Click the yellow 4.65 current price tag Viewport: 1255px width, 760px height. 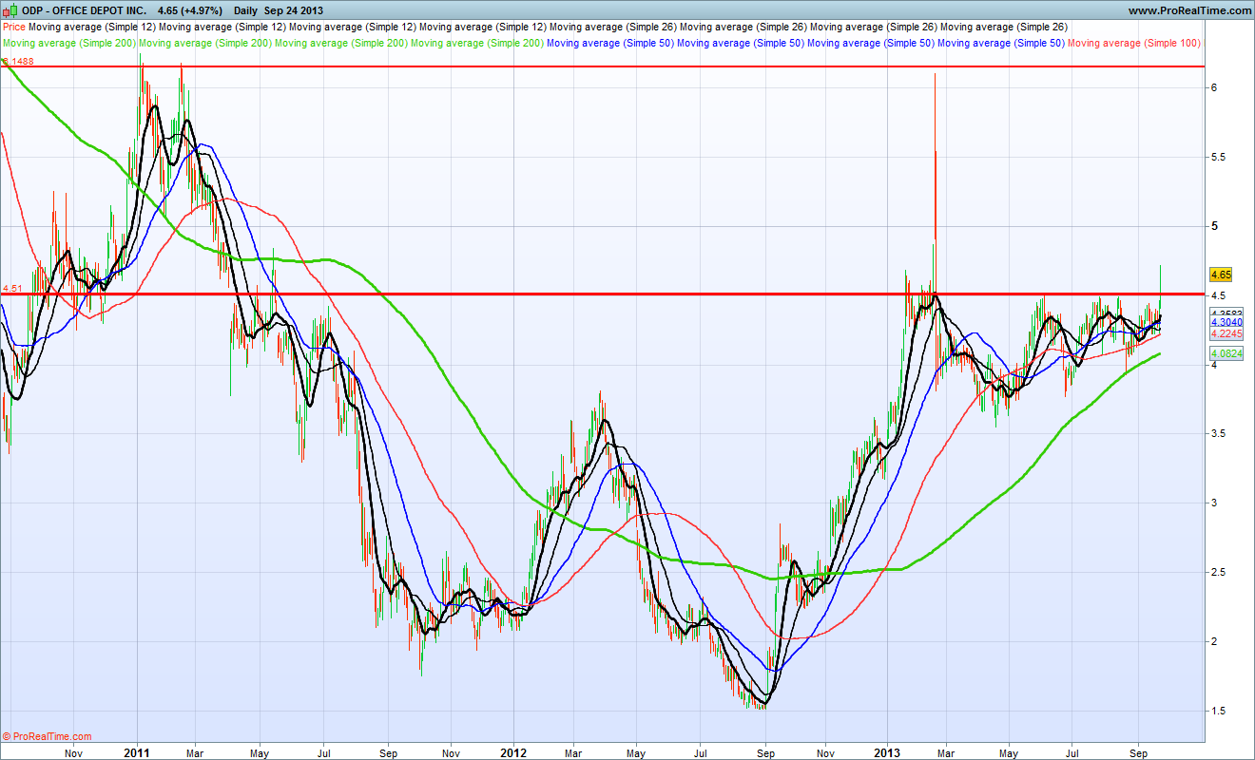click(x=1221, y=275)
